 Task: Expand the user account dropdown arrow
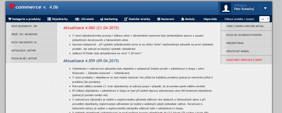(x=265, y=8)
